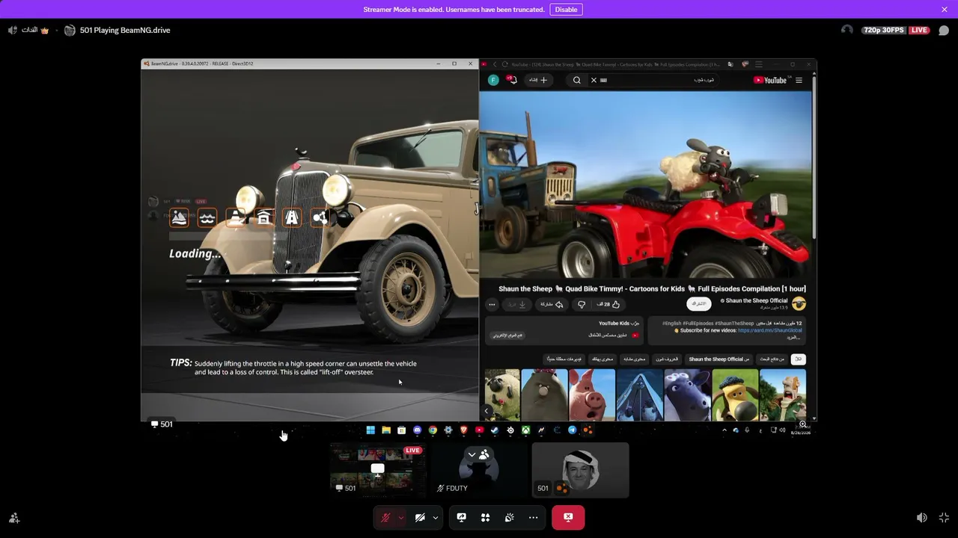Select garage icon in BeamNG loading screen
This screenshot has width=958, height=538.
click(x=264, y=217)
